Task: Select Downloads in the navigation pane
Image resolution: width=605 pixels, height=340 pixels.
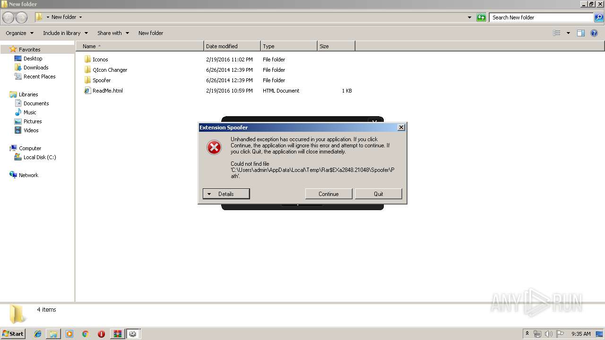Action: click(x=36, y=68)
